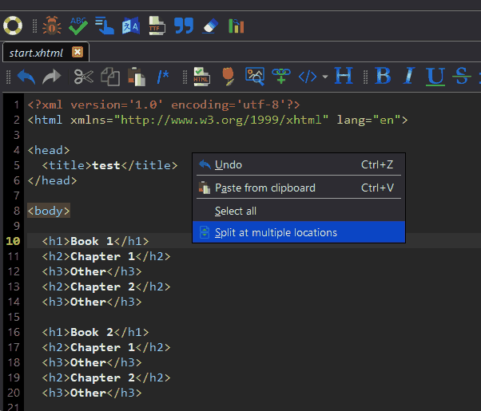Click the xml declaration on line 1
The width and height of the screenshot is (481, 411).
click(164, 105)
